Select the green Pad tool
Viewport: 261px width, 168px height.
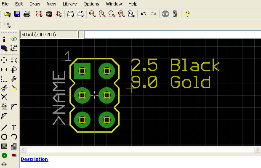(4, 155)
